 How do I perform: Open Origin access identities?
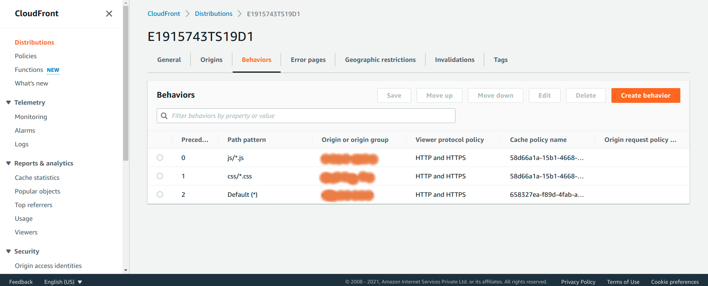click(48, 266)
